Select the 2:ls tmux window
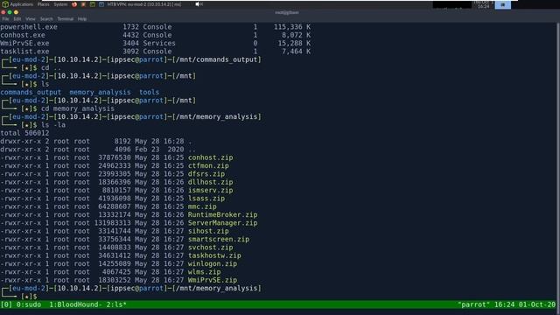Image resolution: width=560 pixels, height=315 pixels. [x=116, y=304]
